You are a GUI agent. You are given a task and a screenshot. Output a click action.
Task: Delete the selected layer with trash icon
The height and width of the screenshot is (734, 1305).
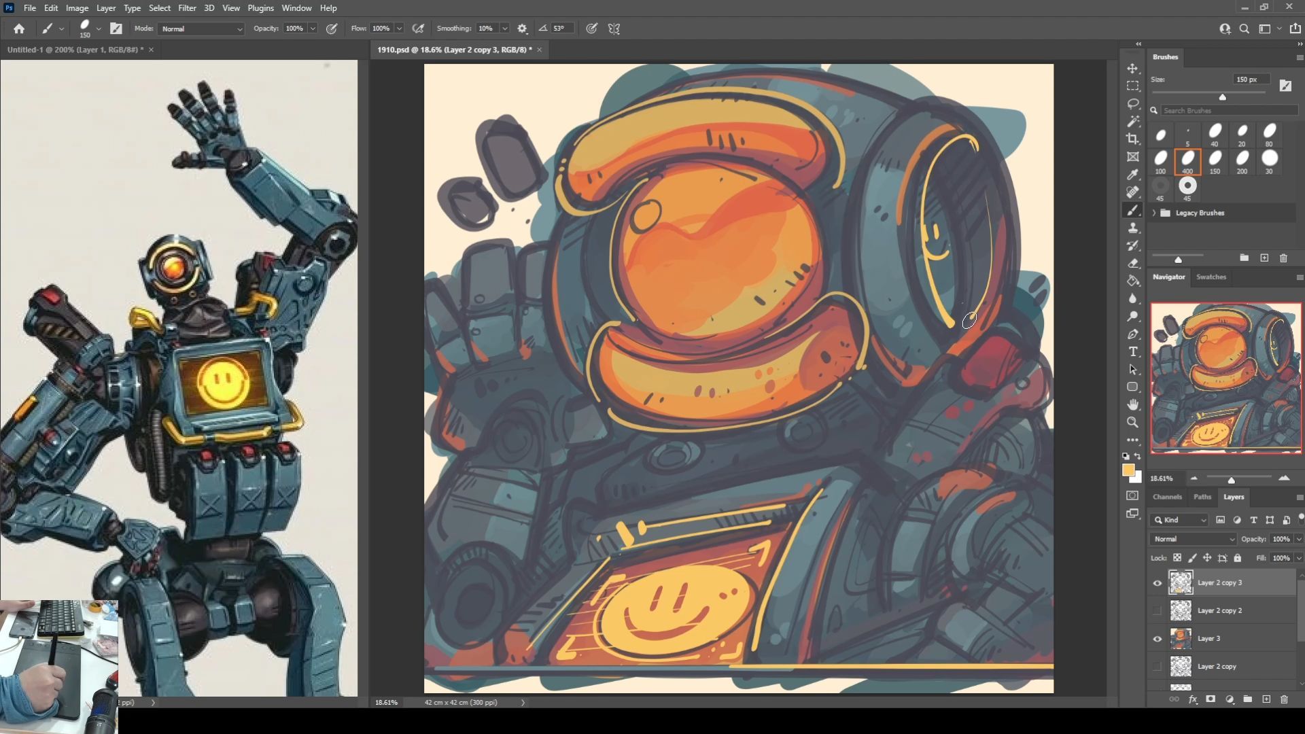coord(1284,699)
